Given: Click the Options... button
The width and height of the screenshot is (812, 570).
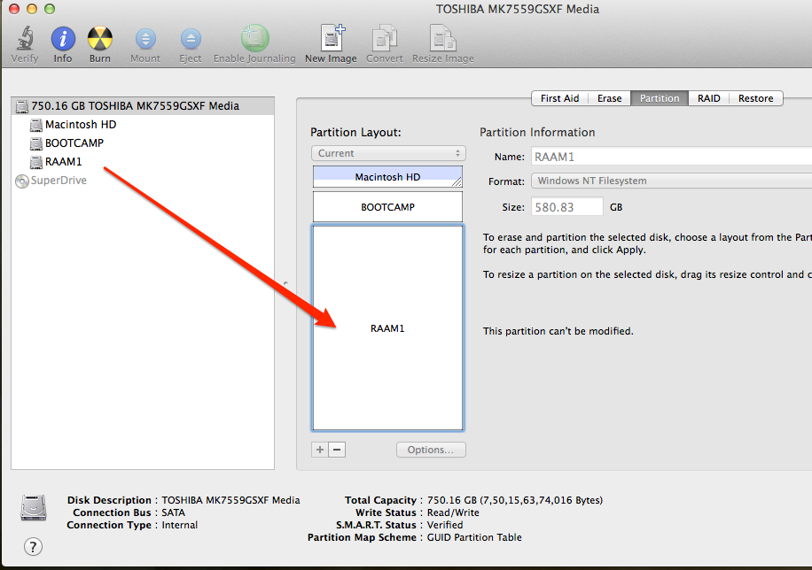Looking at the screenshot, I should coord(431,450).
